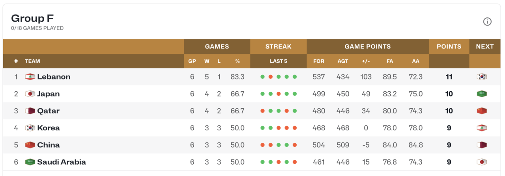Click Lebanon's next opponent Korea flag
505x176 pixels.
(x=482, y=77)
